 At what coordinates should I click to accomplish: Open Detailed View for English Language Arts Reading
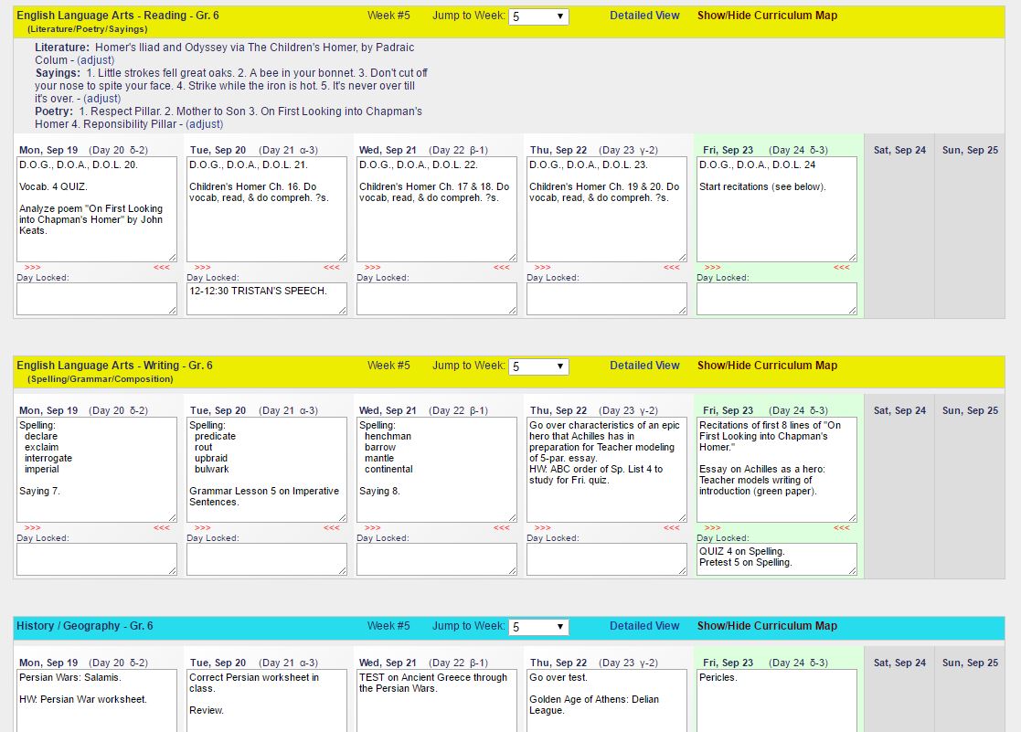644,16
